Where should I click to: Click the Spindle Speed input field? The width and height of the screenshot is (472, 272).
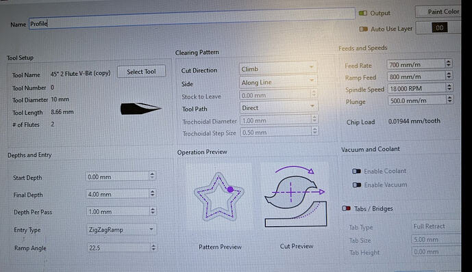pyautogui.click(x=417, y=88)
